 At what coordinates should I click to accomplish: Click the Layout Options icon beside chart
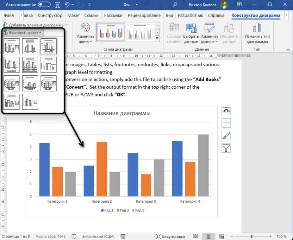226,110
